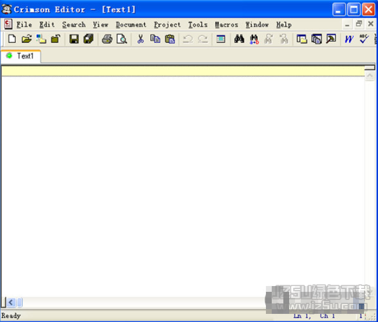Maximize the Crimson Editor window
The width and height of the screenshot is (378, 322).
click(354, 9)
